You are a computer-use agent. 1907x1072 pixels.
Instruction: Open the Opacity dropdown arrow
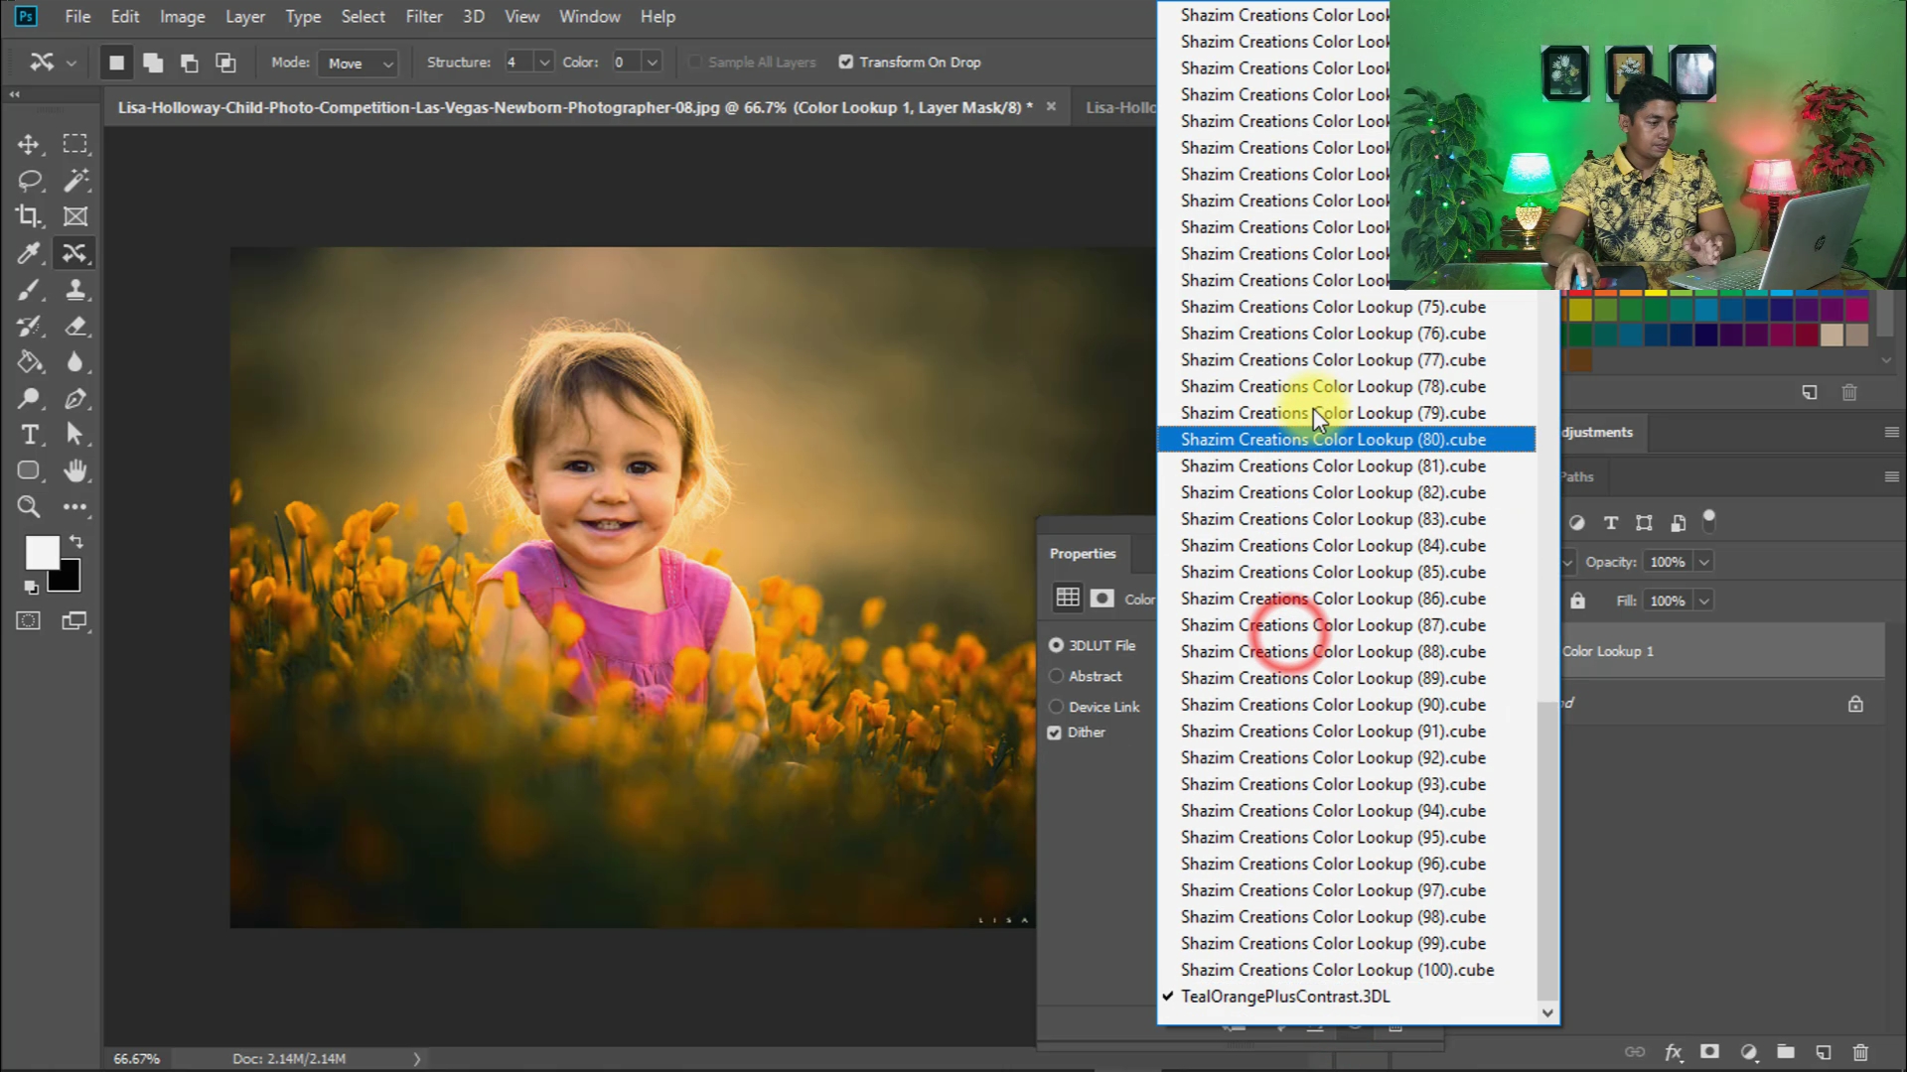coord(1704,562)
